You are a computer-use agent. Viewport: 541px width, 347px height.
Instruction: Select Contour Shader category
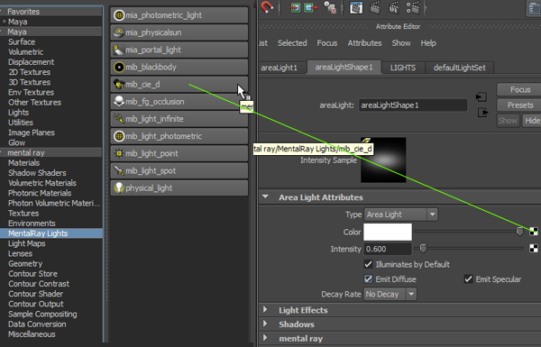pyautogui.click(x=36, y=294)
